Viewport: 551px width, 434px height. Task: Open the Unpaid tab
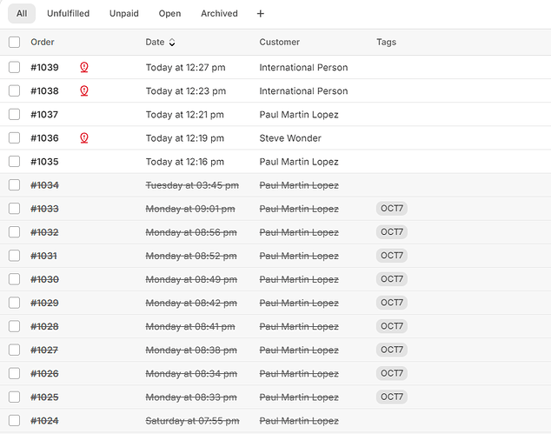[123, 14]
